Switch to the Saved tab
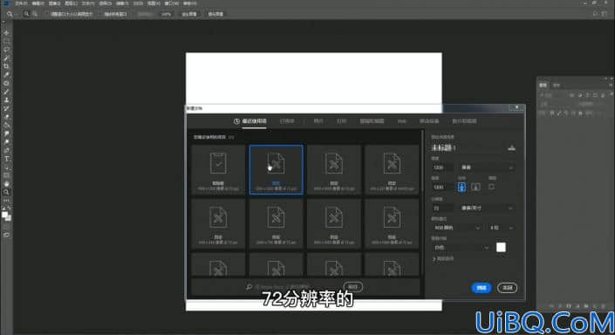615x335 pixels. [x=287, y=121]
